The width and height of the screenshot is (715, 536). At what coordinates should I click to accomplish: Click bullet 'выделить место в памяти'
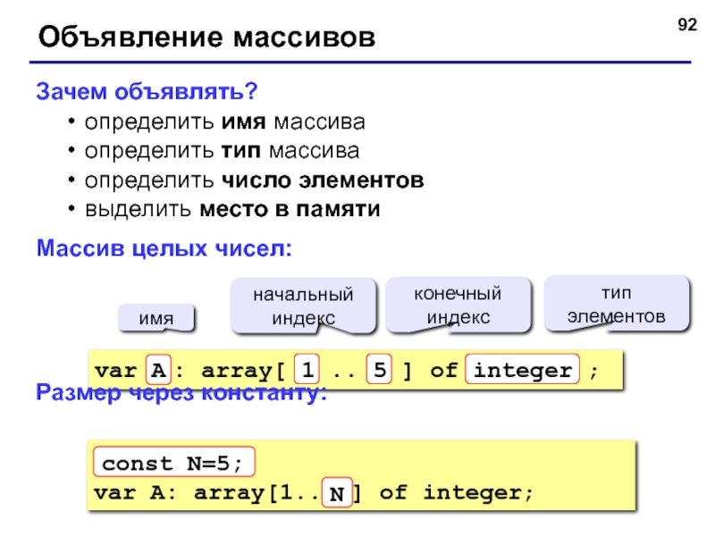pyautogui.click(x=232, y=210)
